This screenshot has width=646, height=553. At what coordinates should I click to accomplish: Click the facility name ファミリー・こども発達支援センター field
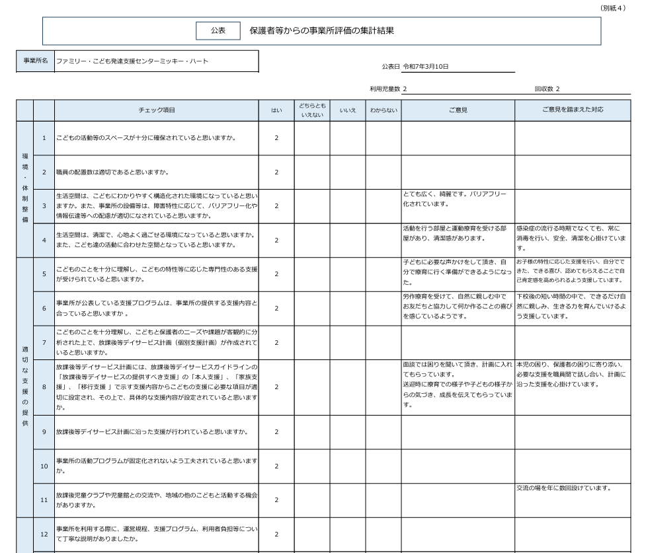156,61
